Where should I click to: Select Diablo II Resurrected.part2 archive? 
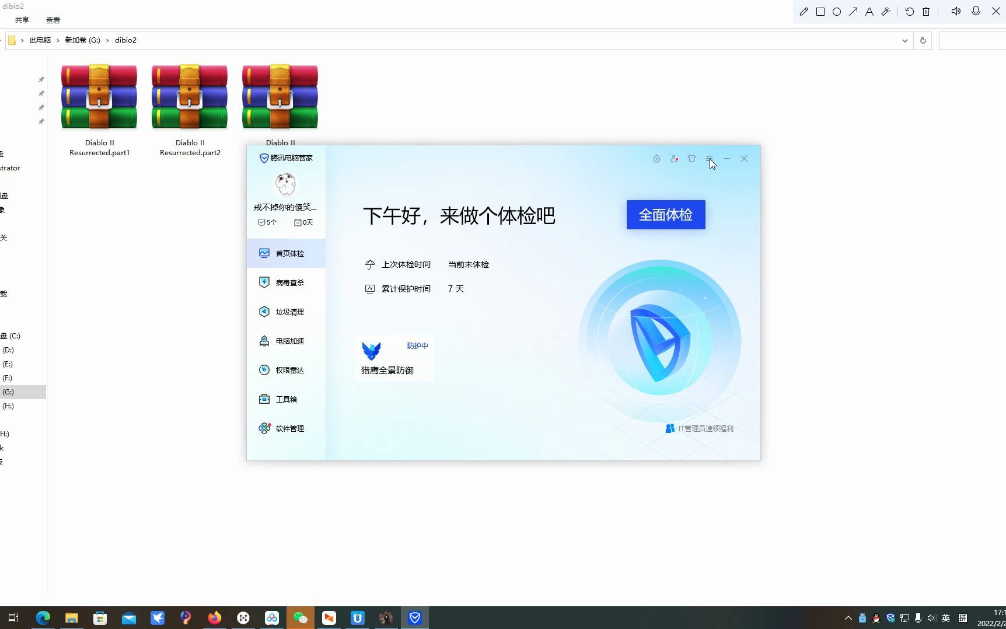[x=190, y=111]
